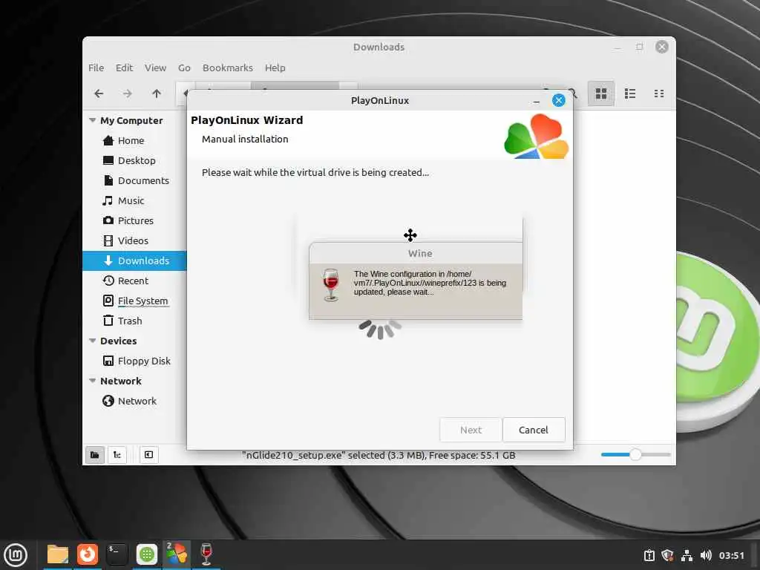Viewport: 760px width, 570px height.
Task: Open Terminal from the taskbar
Action: pos(117,554)
